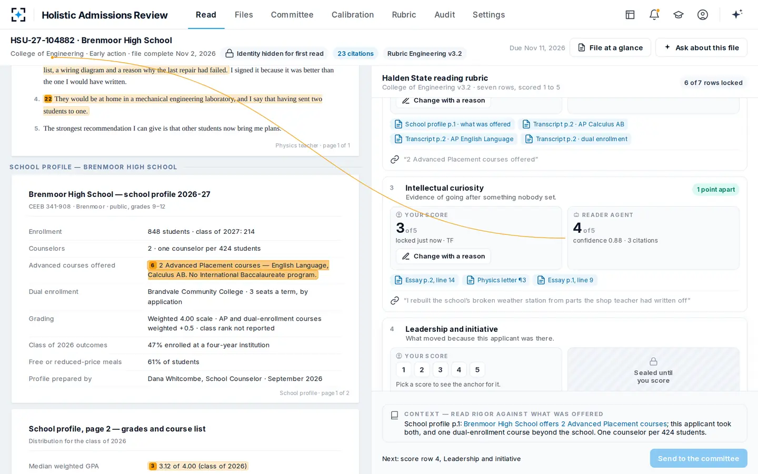Open citation Transcript p.2 · dual enrollment
Screen dimensions: 758x474
coord(576,139)
